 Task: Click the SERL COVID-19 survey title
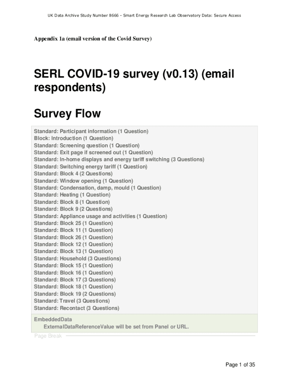[134, 80]
